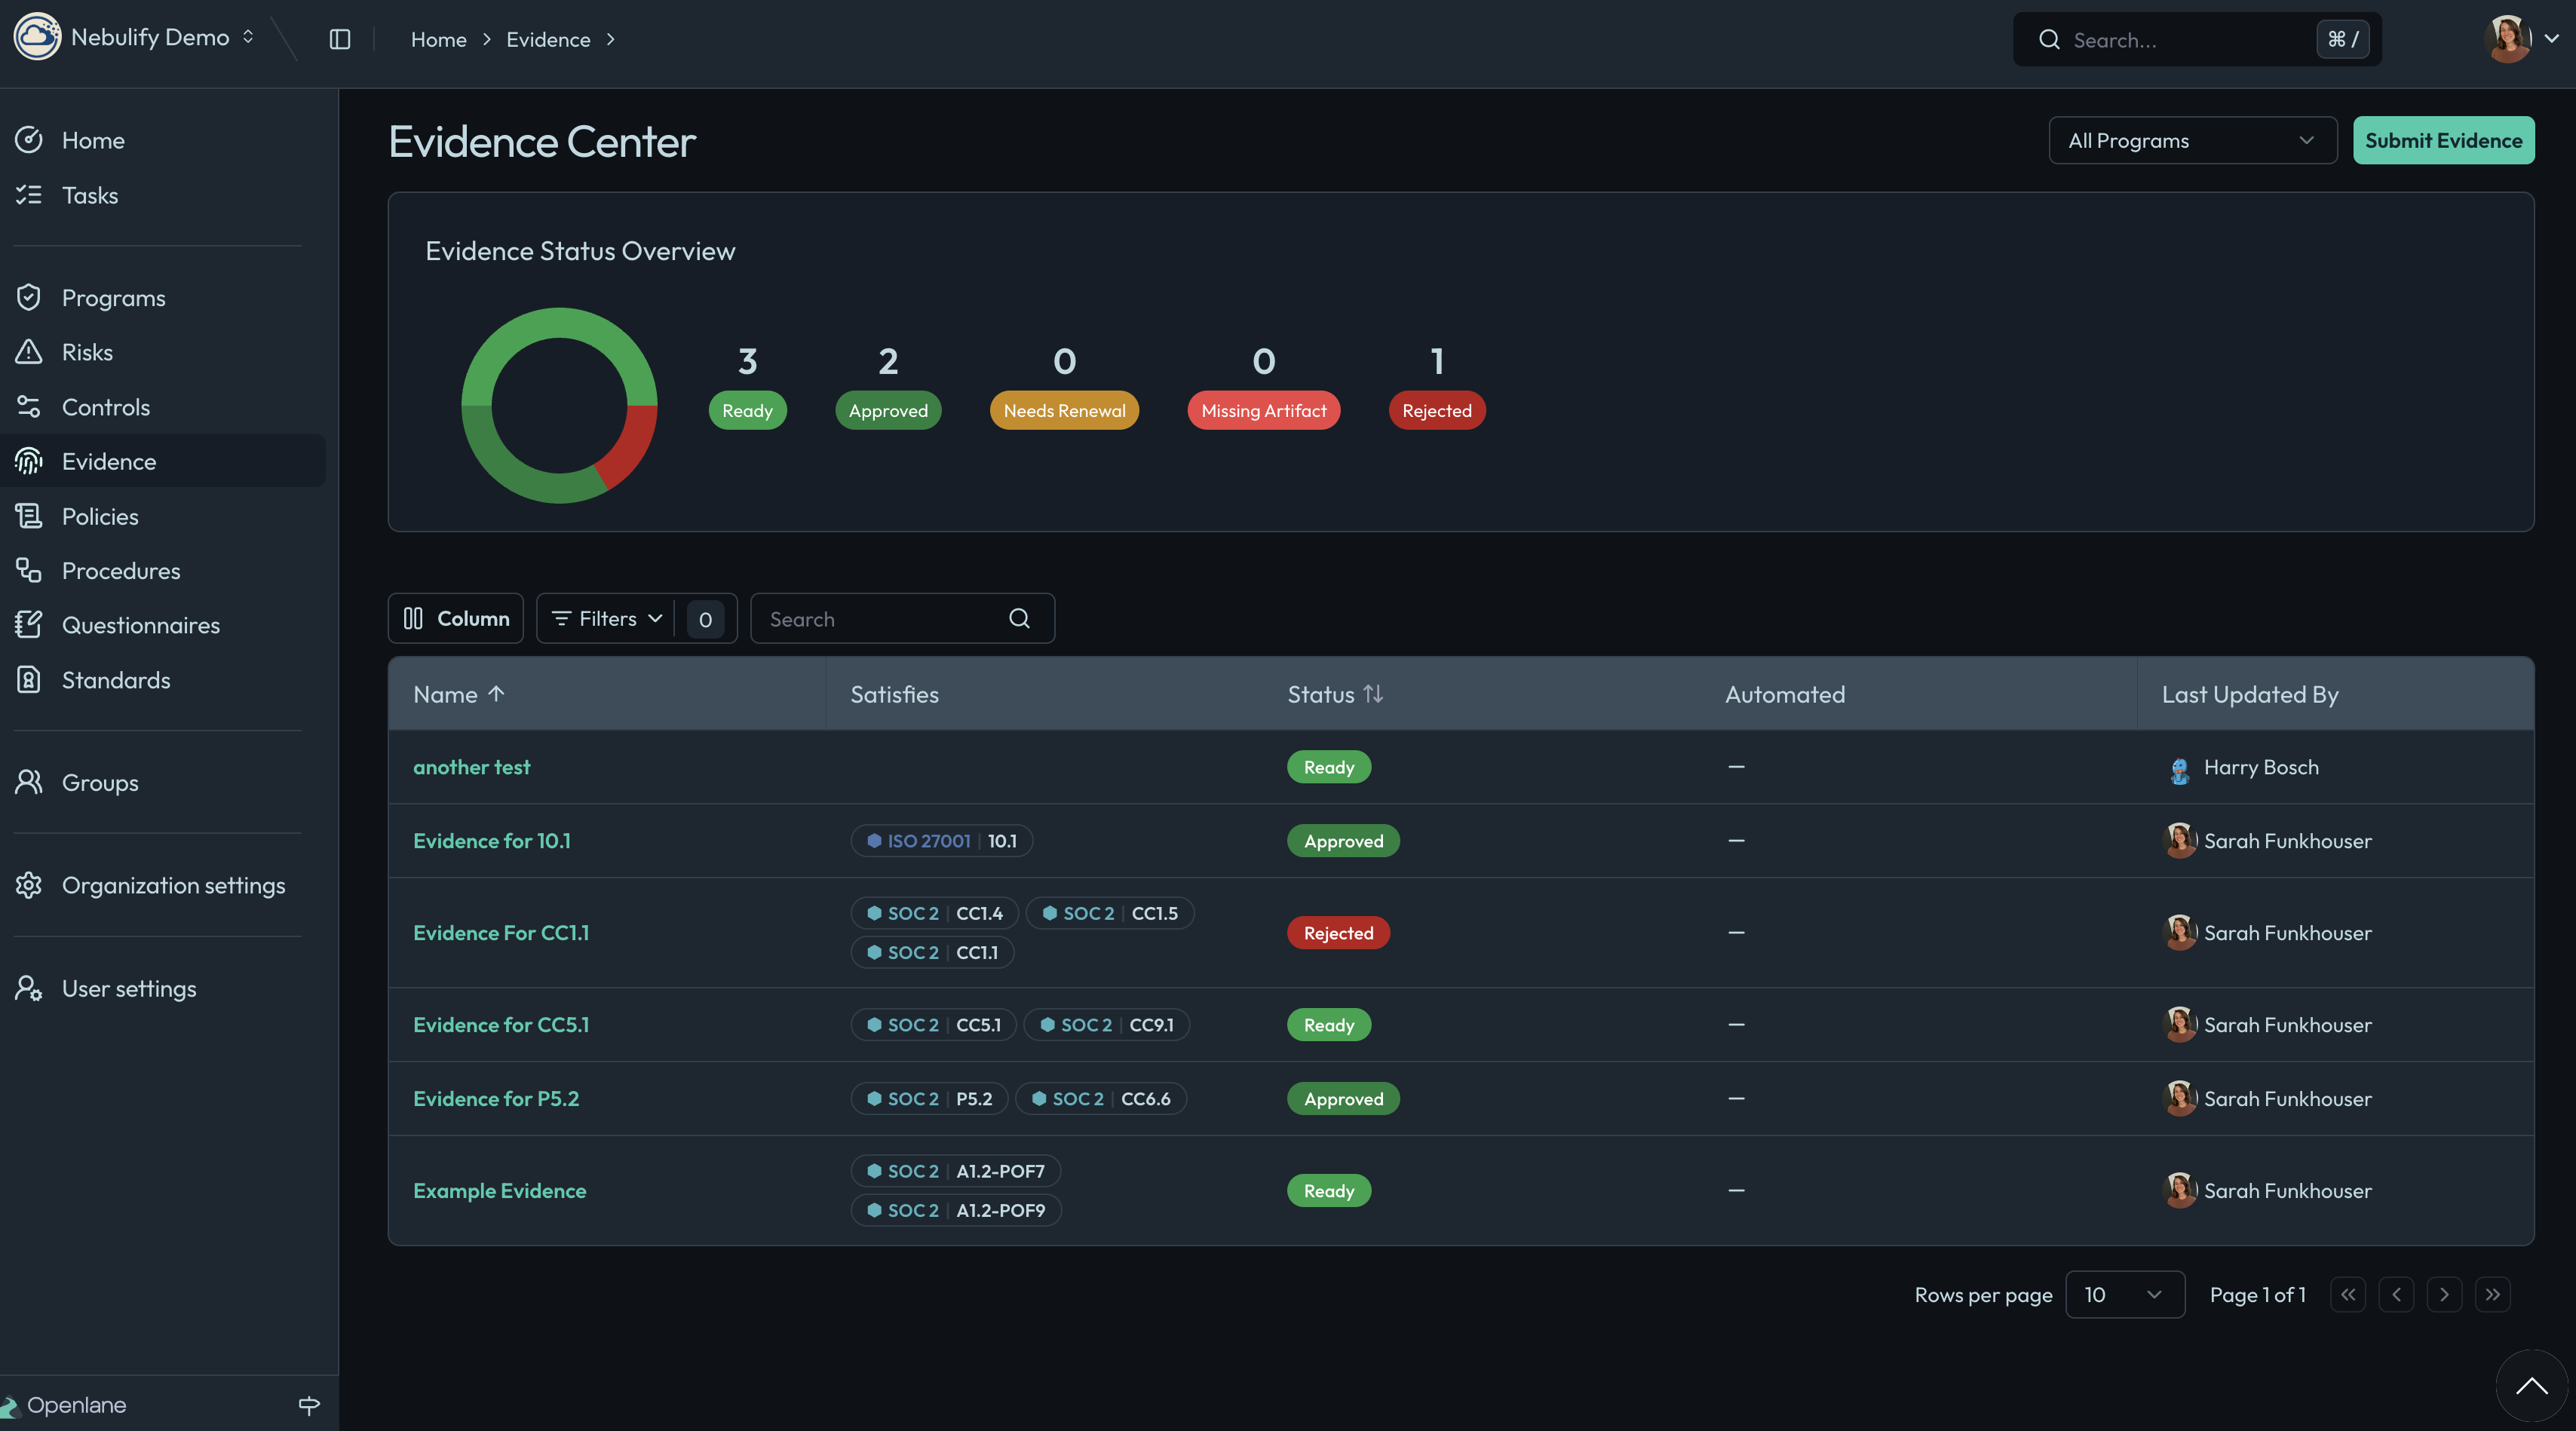Viewport: 2576px width, 1431px height.
Task: Click the SOC 2 A1.2-POF7 tag
Action: point(955,1171)
